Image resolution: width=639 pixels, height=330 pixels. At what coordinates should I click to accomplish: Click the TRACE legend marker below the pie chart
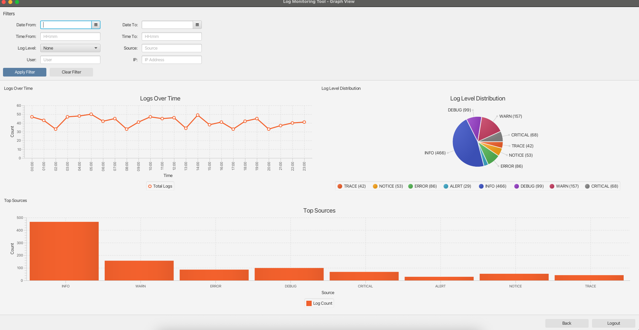coord(340,186)
